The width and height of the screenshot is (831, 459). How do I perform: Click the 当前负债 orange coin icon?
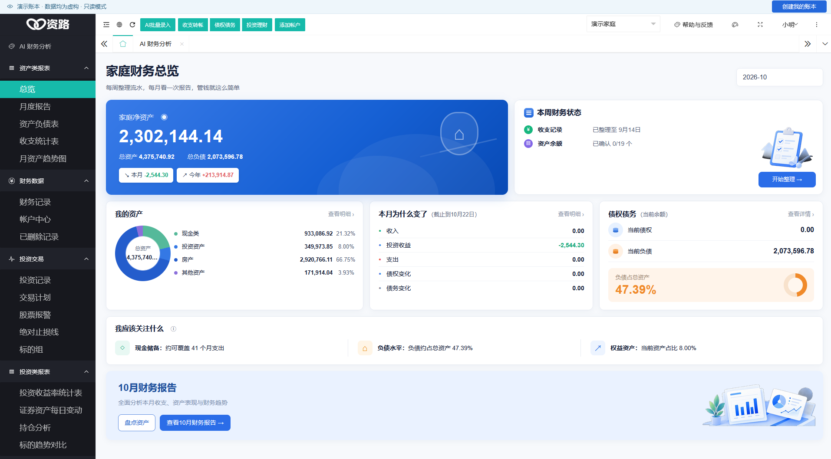coord(615,251)
